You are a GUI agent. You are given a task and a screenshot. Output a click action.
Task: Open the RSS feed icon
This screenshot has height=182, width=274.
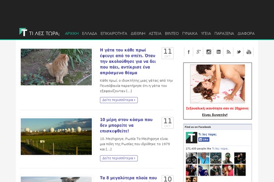tap(229, 52)
